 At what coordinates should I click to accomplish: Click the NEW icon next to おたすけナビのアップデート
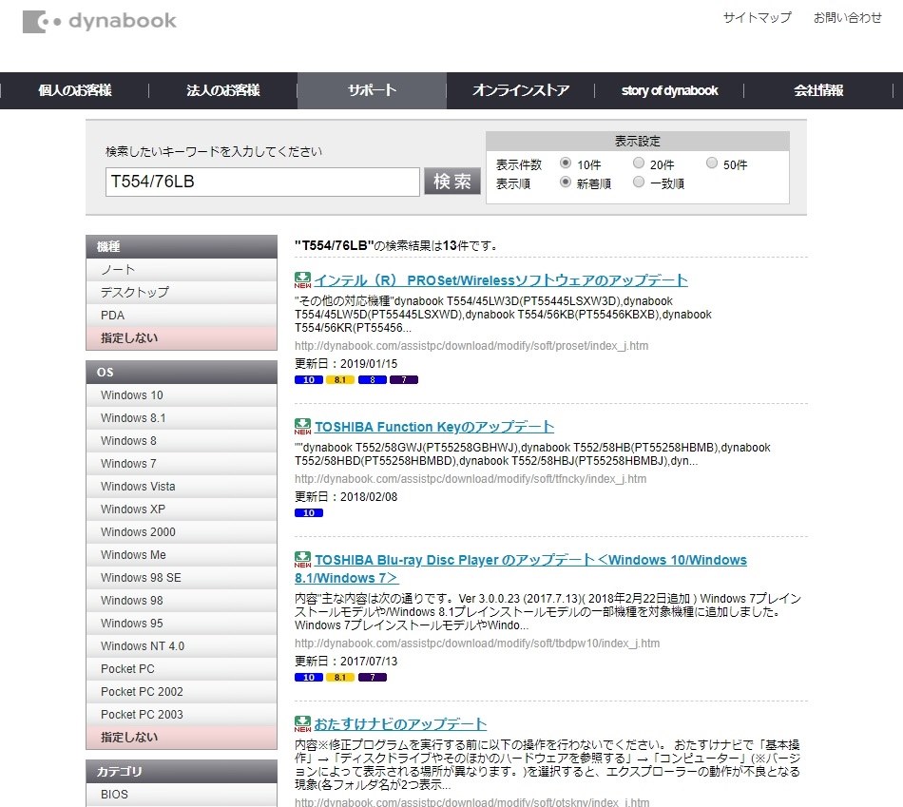(303, 724)
